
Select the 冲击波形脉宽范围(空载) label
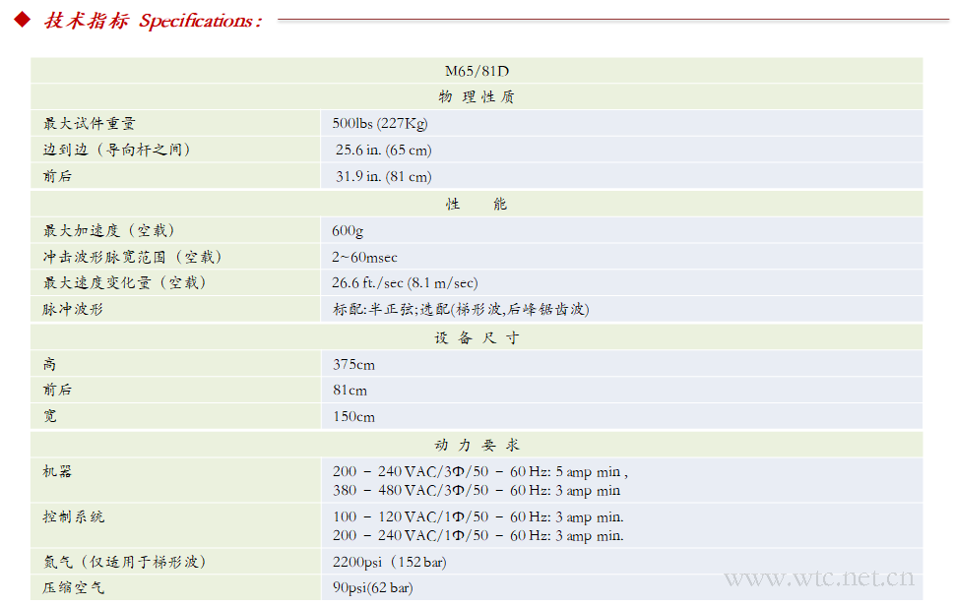click(x=133, y=257)
